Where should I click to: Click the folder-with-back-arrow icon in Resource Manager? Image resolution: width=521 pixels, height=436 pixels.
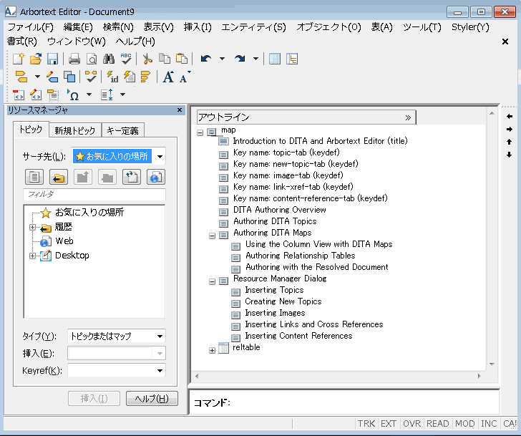[x=59, y=177]
